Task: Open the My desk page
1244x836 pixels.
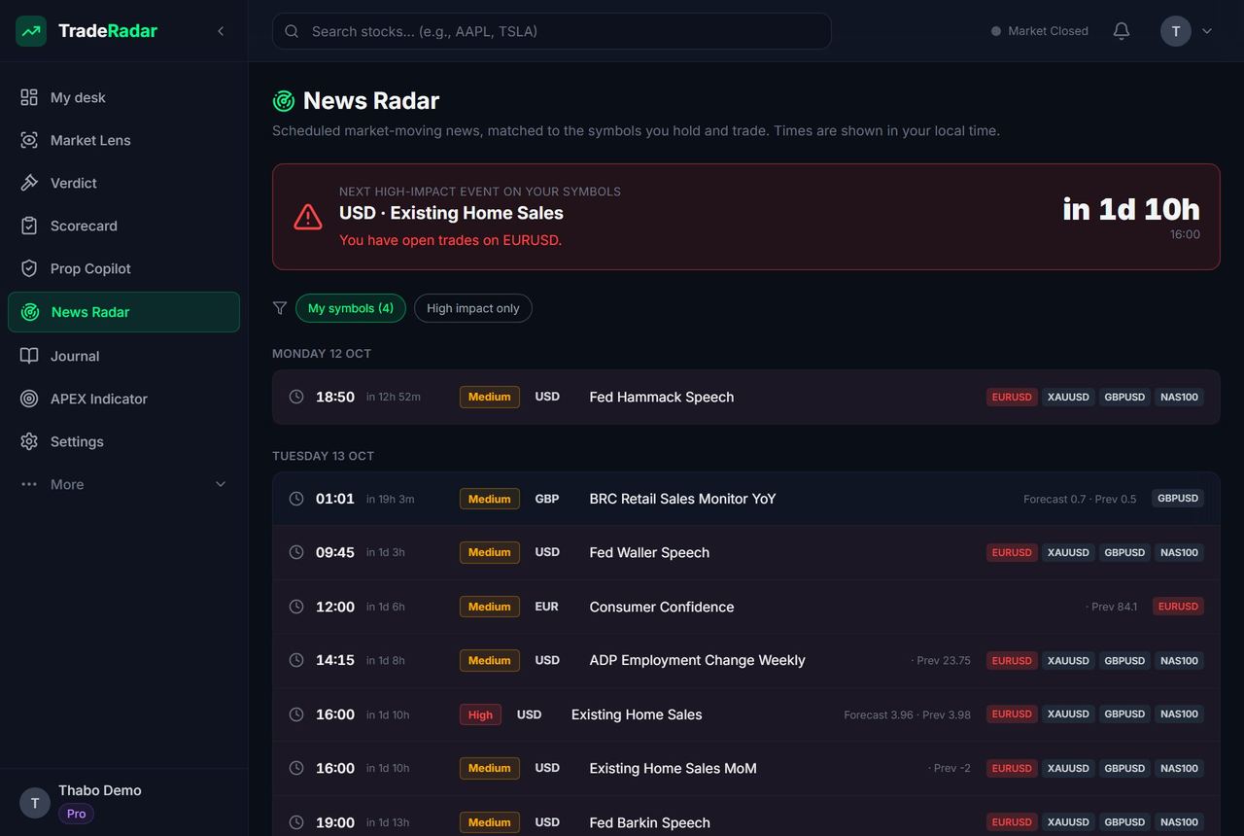Action: pos(123,97)
